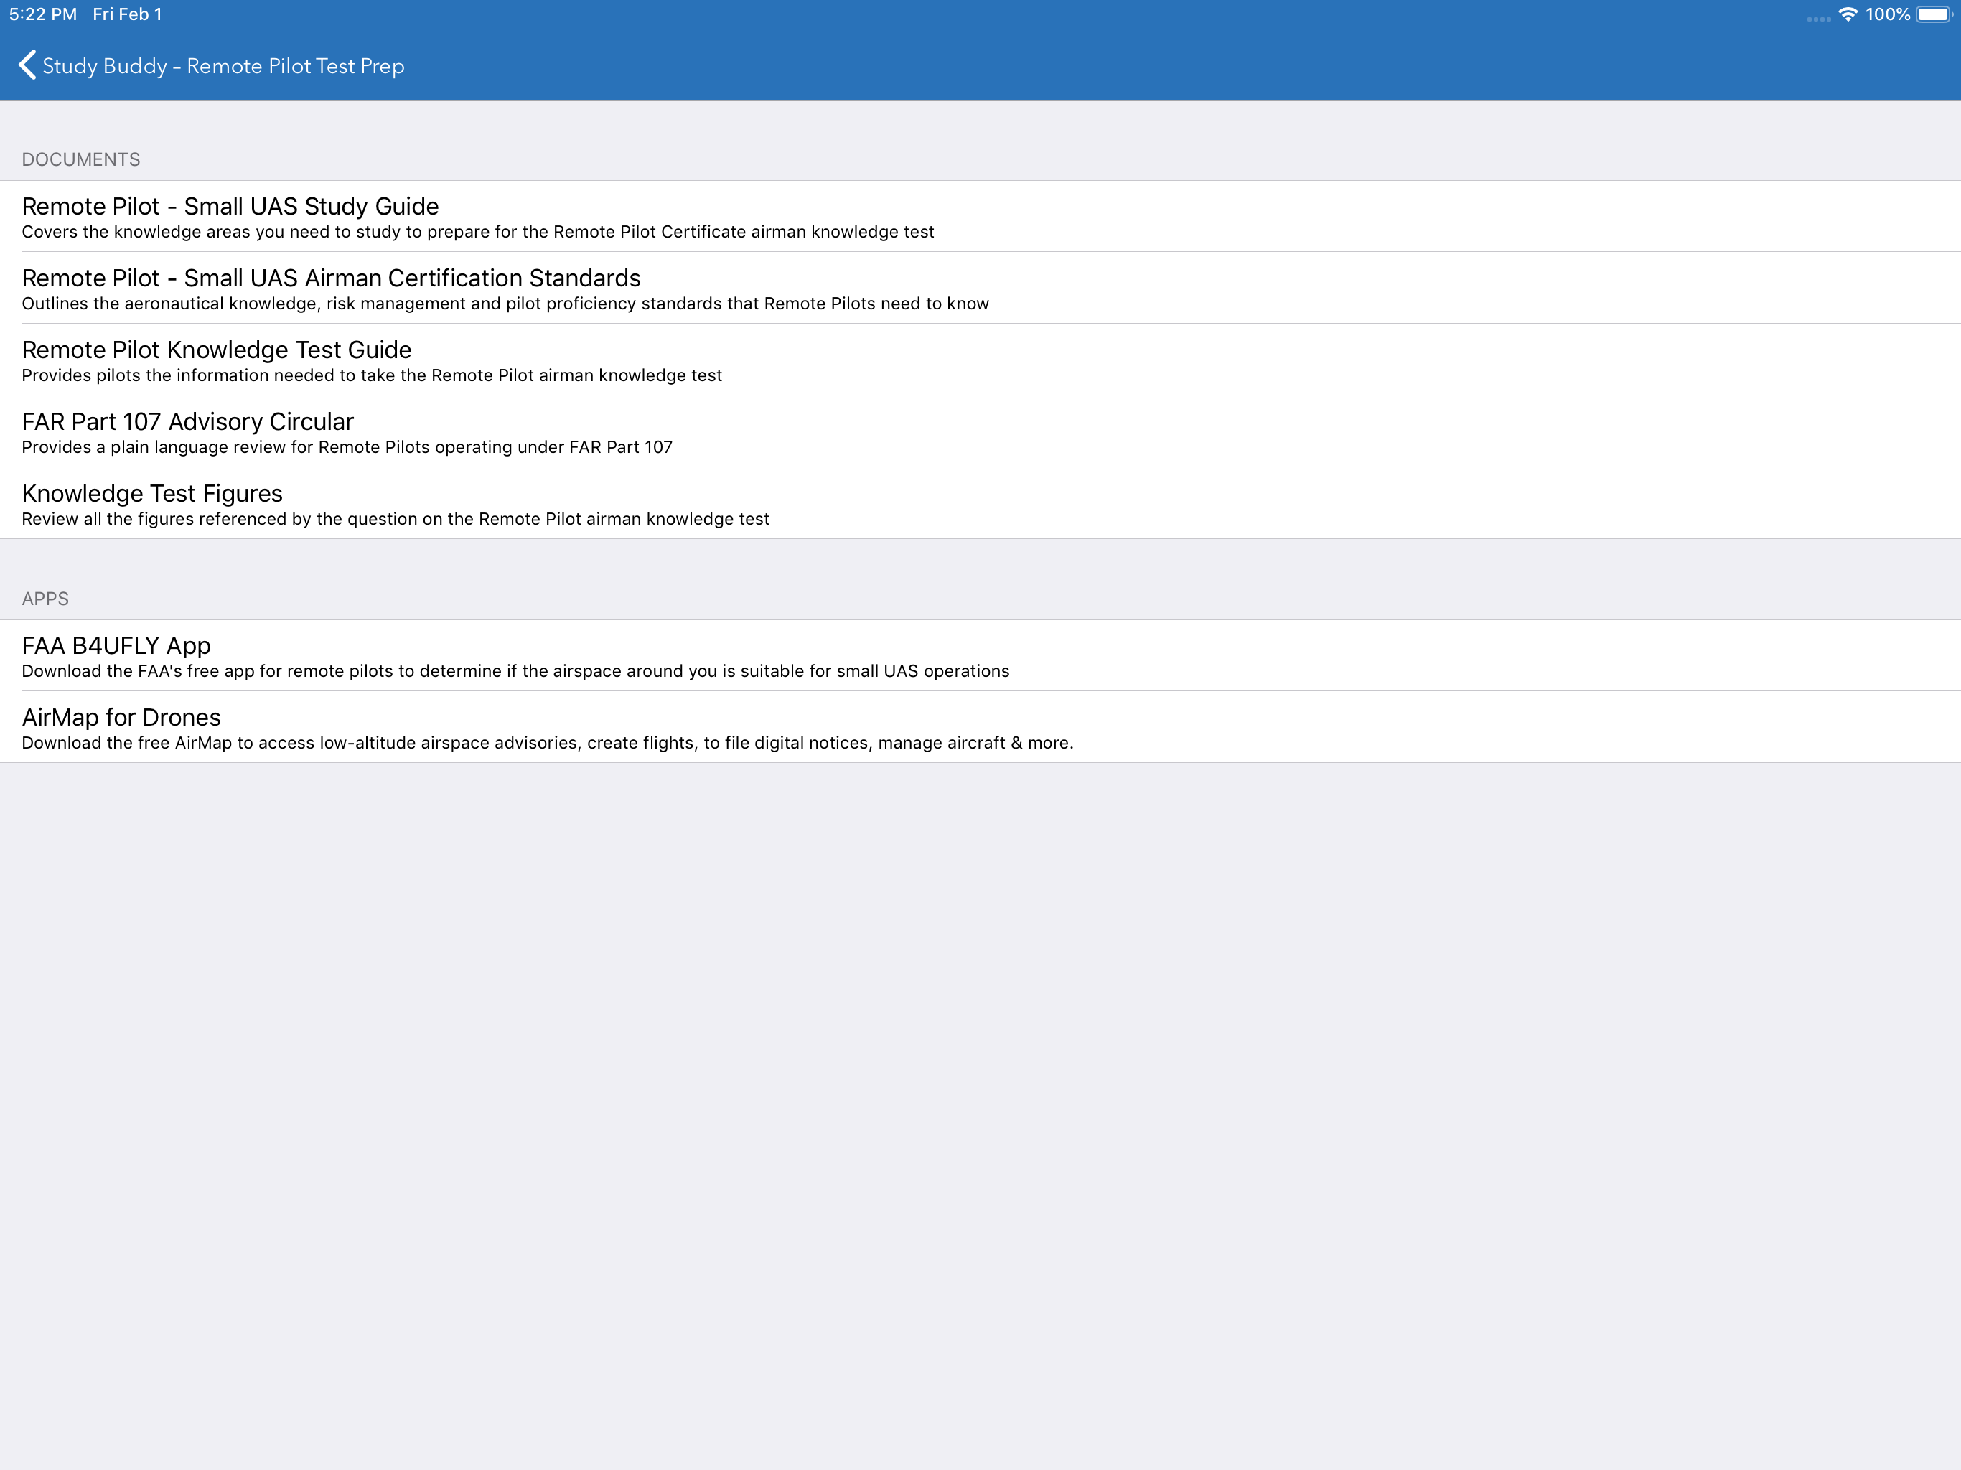Click the 5:22 PM clock
1961x1470 pixels.
tap(42, 14)
